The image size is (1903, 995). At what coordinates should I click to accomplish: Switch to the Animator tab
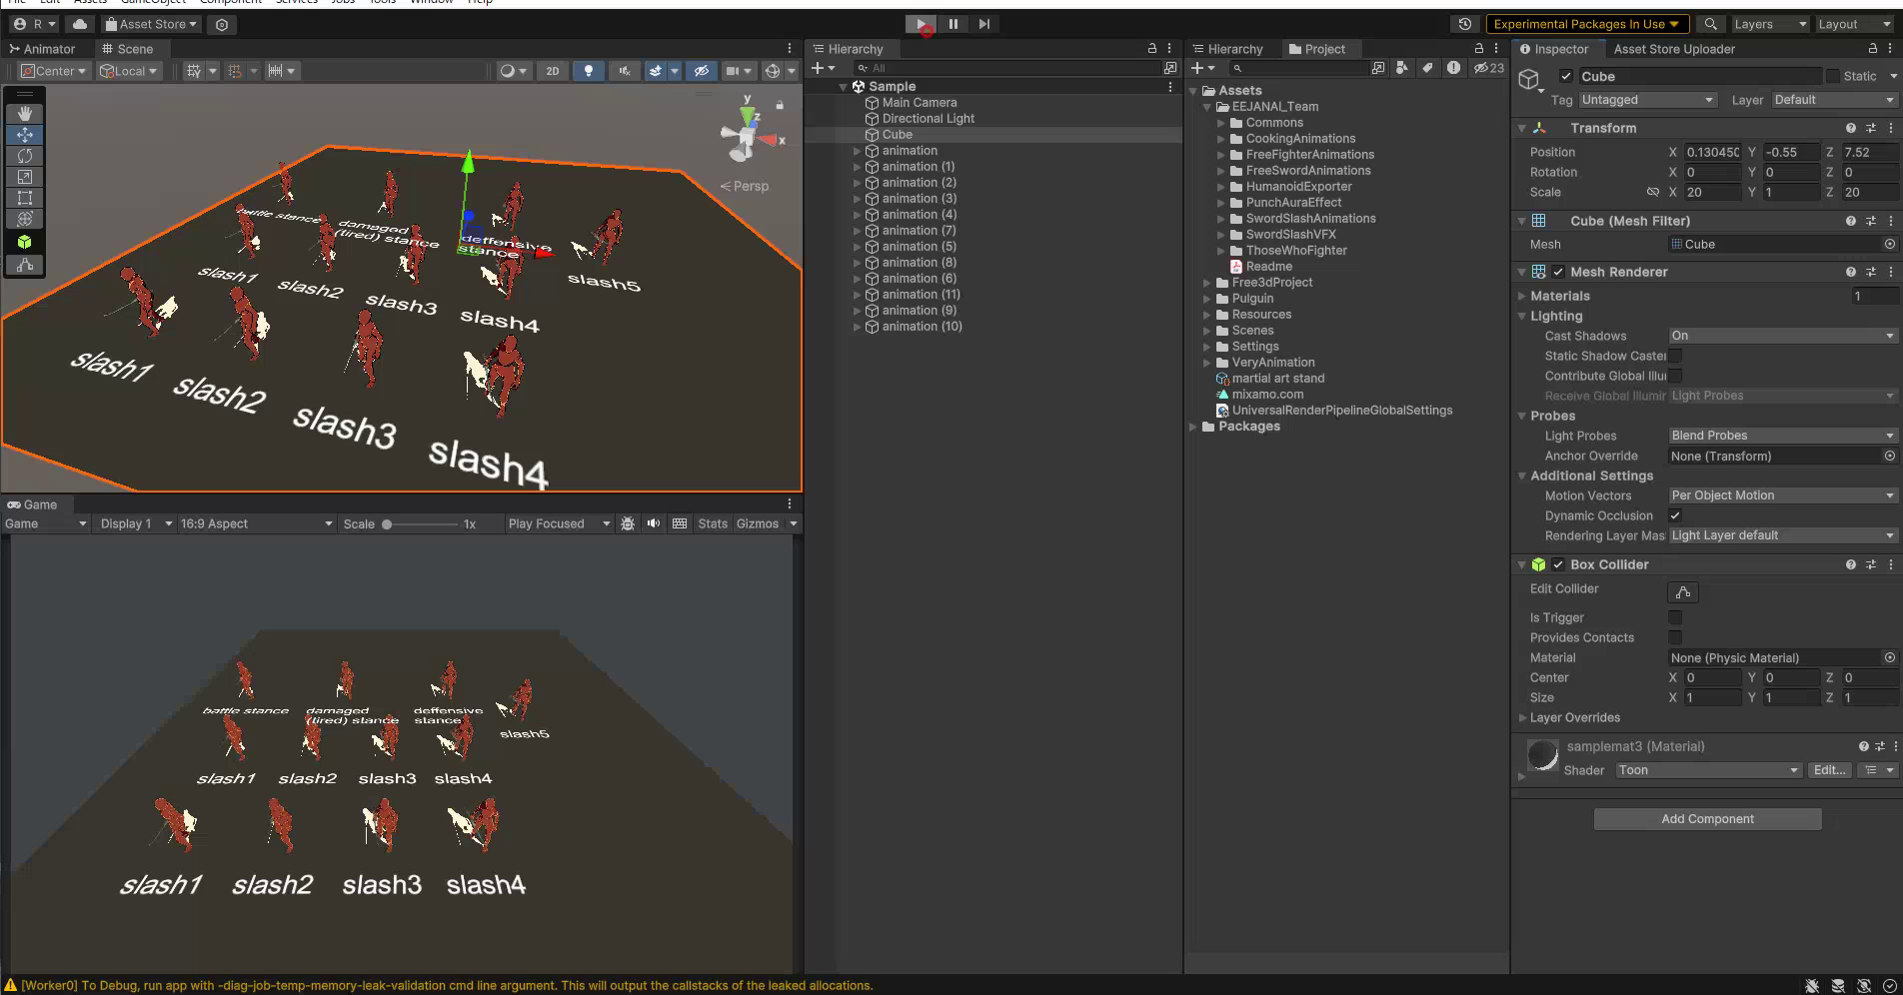pos(43,49)
